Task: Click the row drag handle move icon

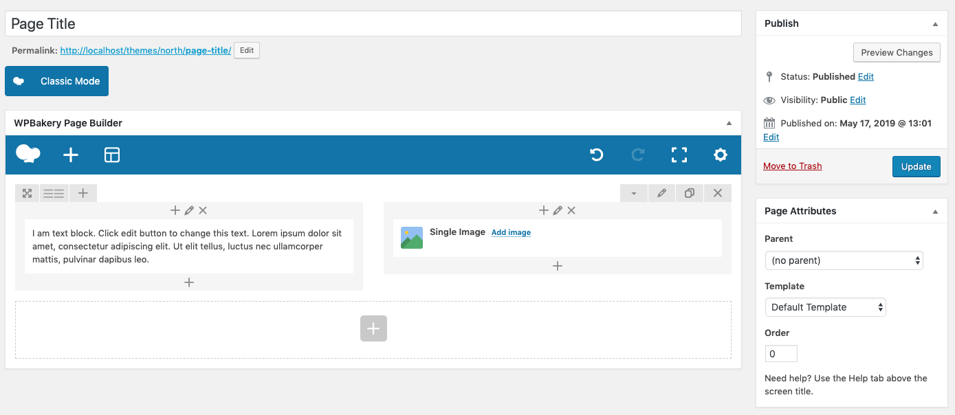Action: [27, 194]
